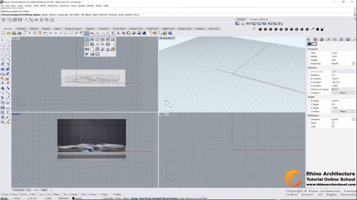
Task: Click the Save icon in the toolbar
Action: (x=14, y=33)
